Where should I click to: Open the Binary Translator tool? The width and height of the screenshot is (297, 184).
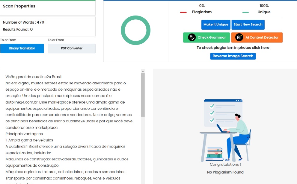(22, 48)
